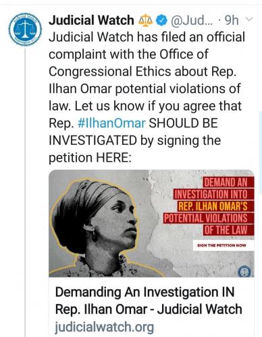Open the tweet options caret menu

[x=249, y=20]
